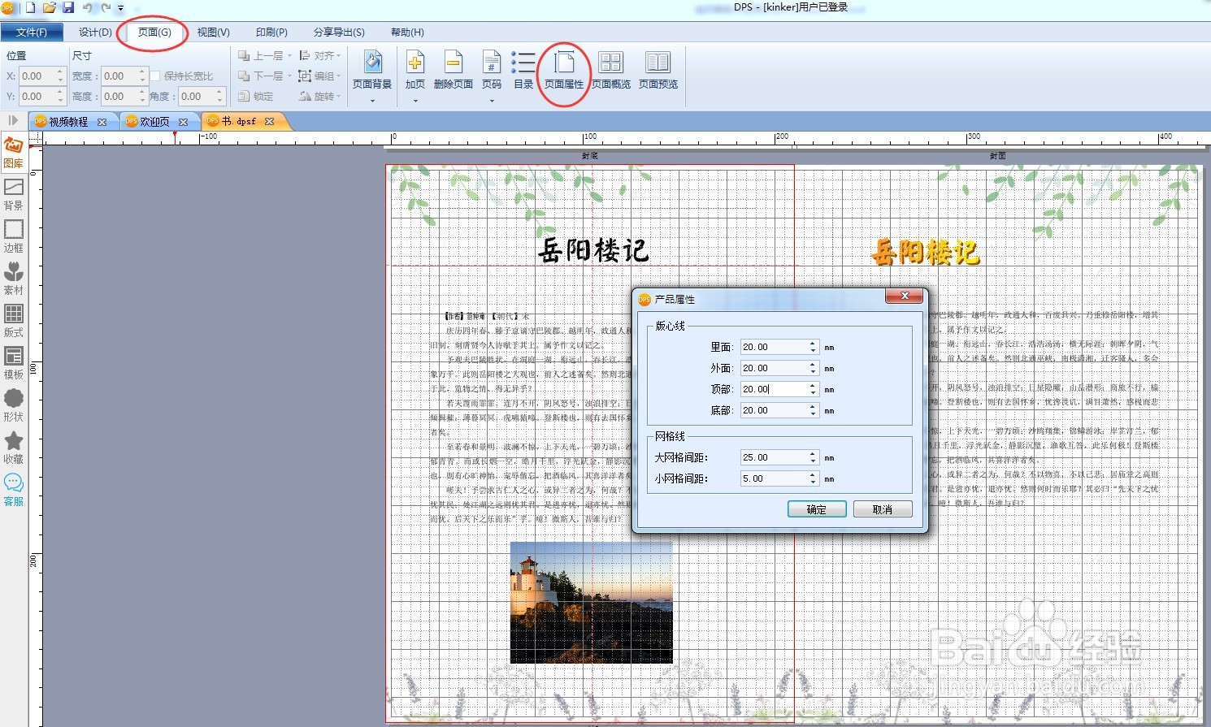
Task: Close the 产品属性 dialog with X
Action: pyautogui.click(x=904, y=296)
